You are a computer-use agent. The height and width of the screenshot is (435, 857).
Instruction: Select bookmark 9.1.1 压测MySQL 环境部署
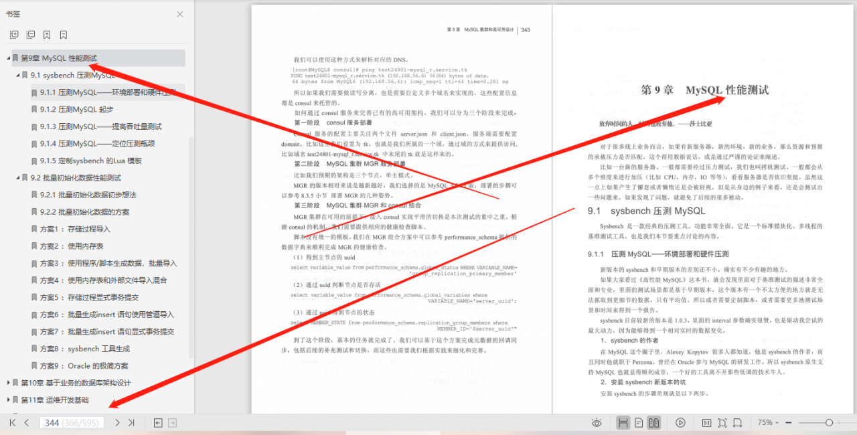107,92
